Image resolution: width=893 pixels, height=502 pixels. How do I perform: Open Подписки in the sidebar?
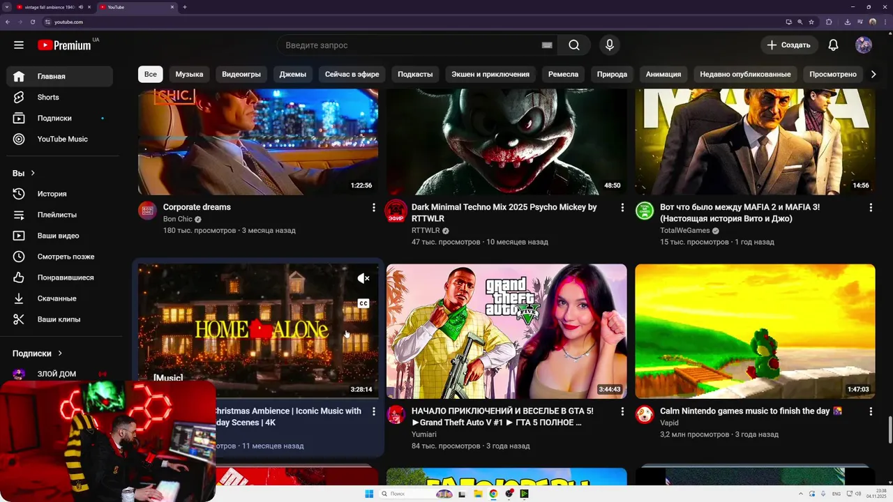pos(59,119)
